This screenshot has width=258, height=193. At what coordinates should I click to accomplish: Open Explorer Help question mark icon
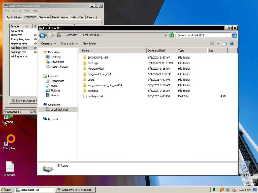[x=232, y=43]
